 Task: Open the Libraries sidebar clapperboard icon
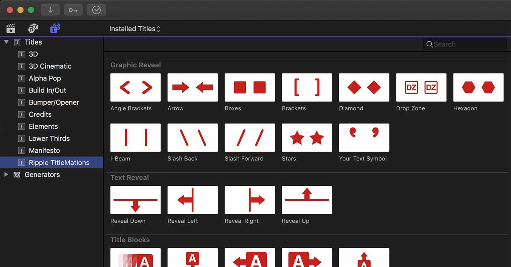(11, 28)
